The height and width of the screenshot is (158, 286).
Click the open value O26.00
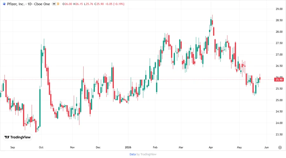[x=67, y=4]
